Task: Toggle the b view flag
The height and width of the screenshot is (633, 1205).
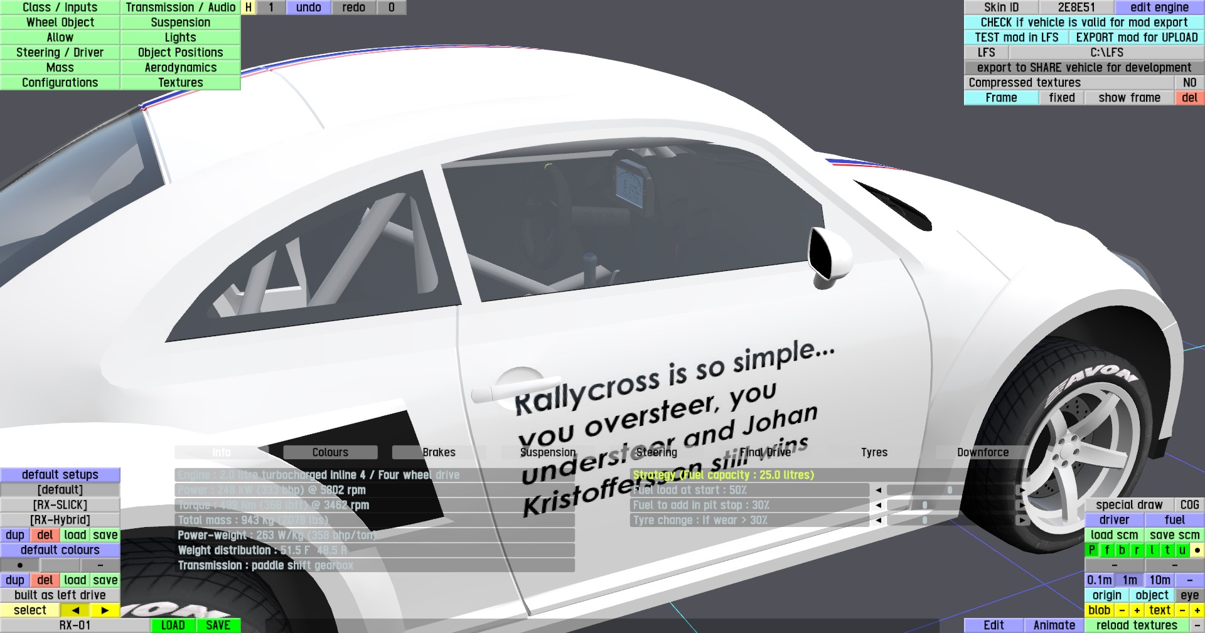Action: coord(1122,550)
